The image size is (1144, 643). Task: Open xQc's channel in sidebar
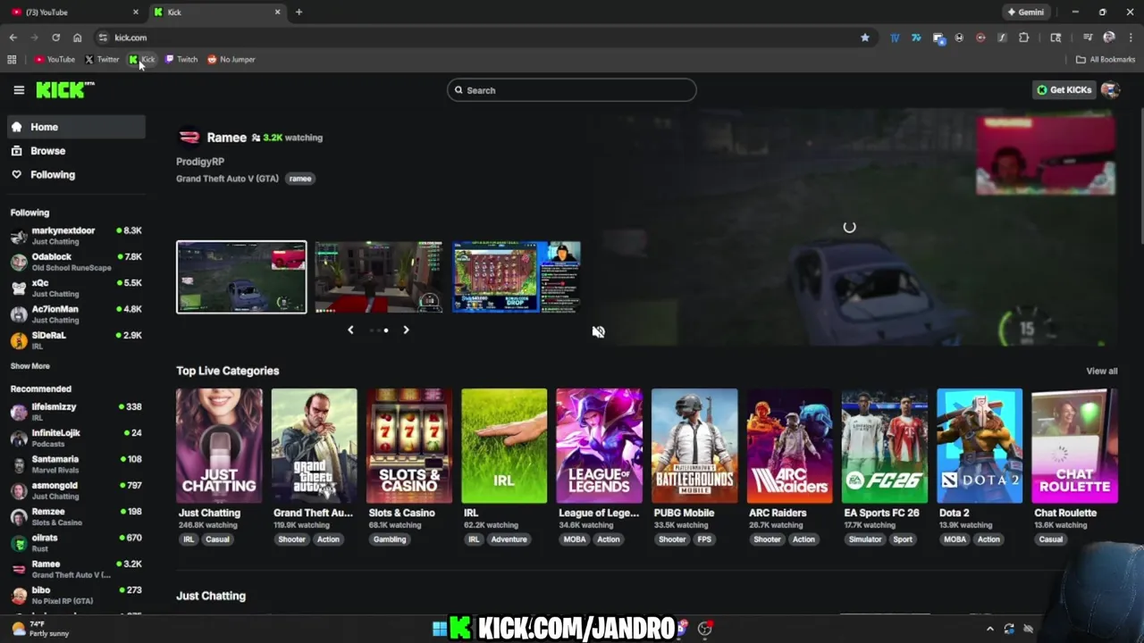[76, 288]
